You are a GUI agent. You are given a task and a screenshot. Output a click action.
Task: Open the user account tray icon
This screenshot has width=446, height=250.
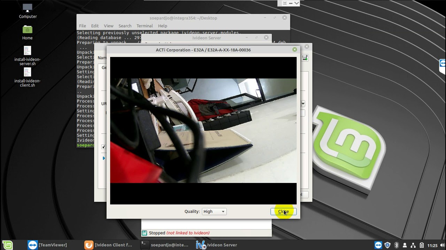point(405,245)
